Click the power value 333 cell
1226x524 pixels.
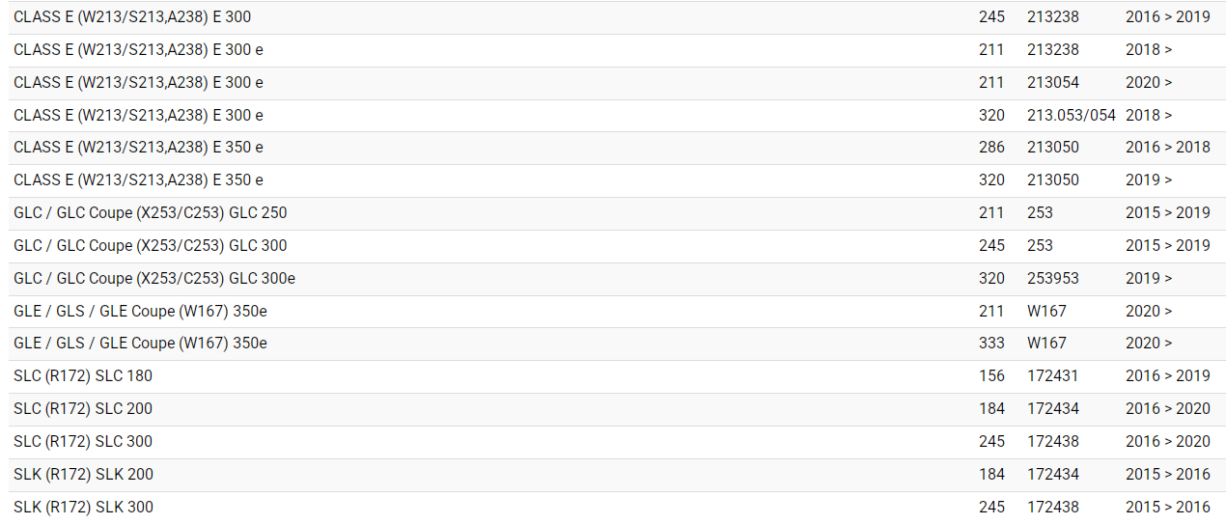pos(991,344)
